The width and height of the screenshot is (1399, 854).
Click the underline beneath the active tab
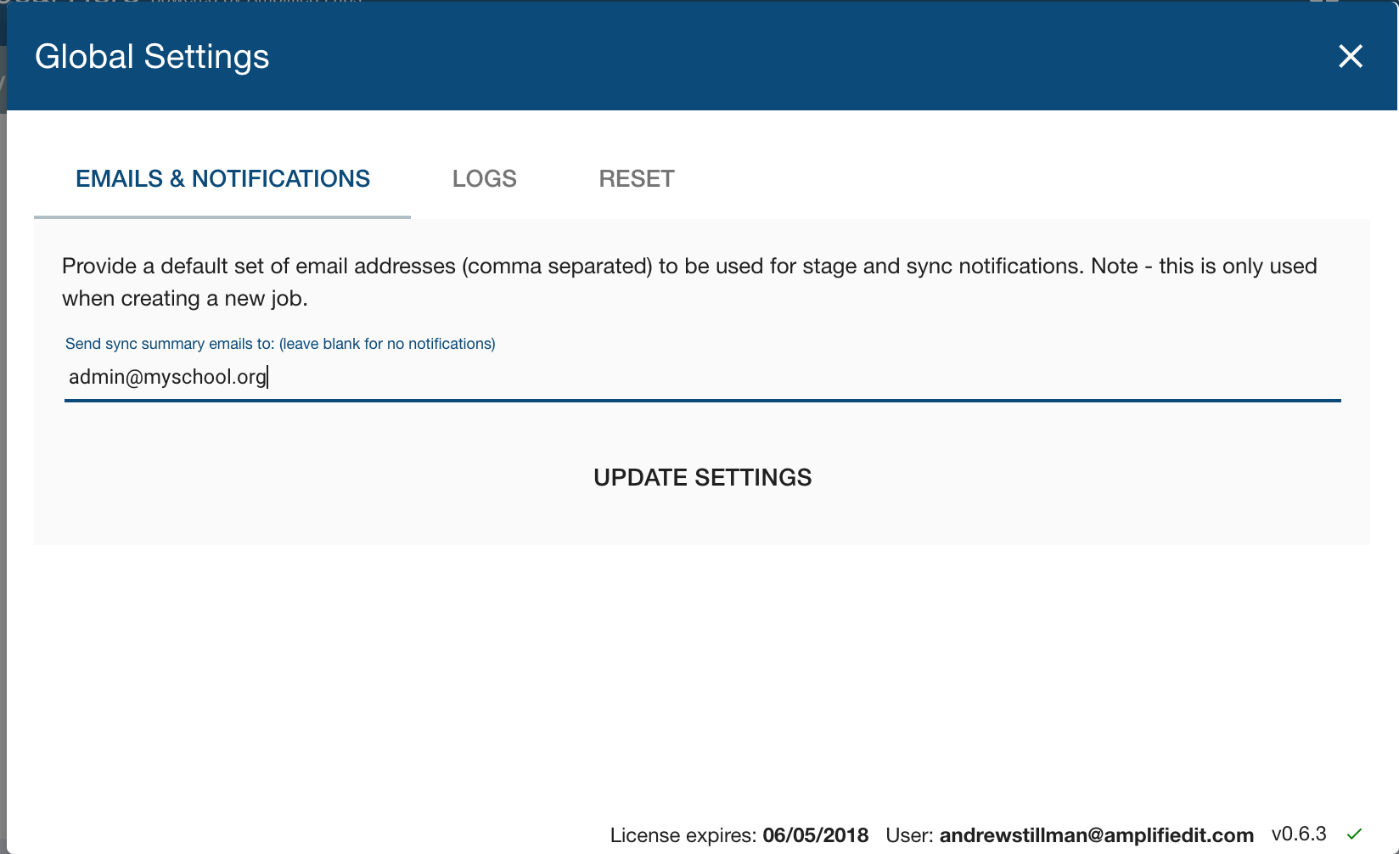coord(222,217)
